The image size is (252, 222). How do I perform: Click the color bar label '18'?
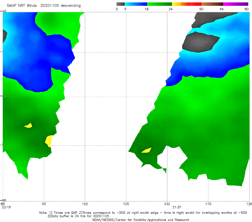(x=146, y=9)
